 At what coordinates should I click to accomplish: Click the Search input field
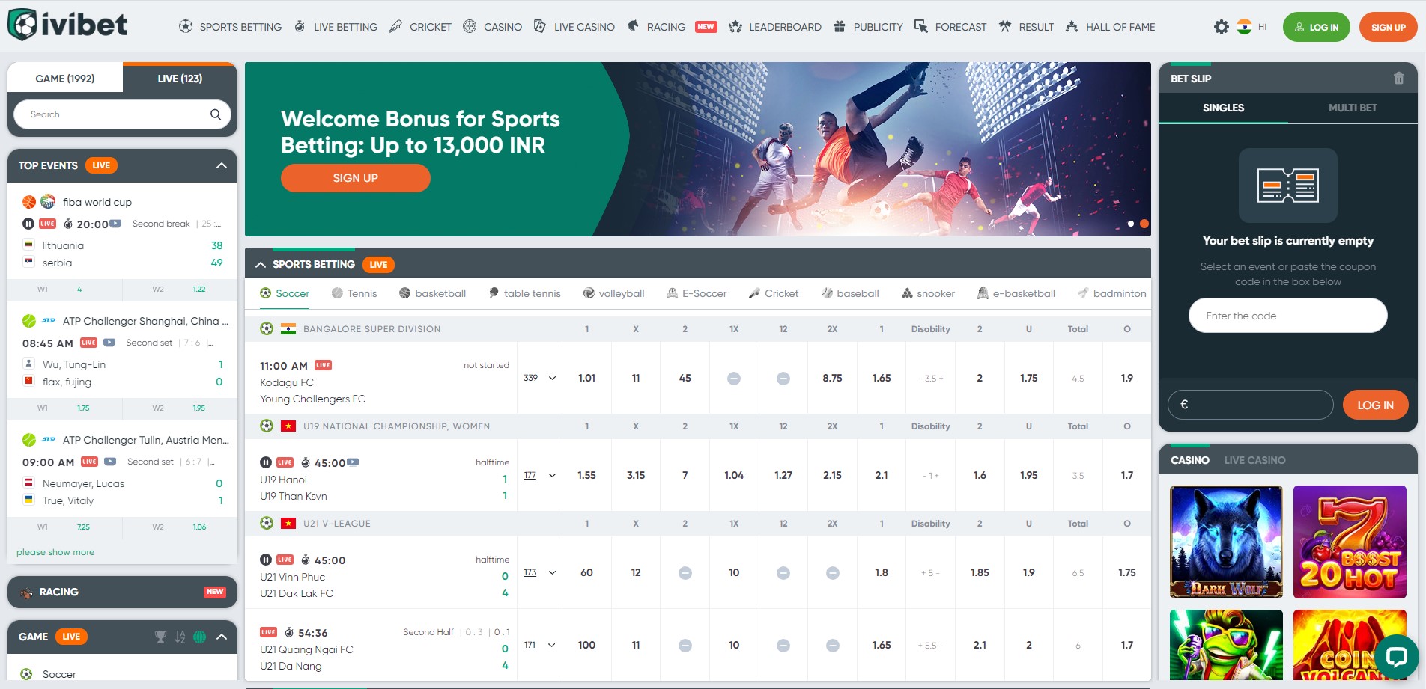[122, 114]
